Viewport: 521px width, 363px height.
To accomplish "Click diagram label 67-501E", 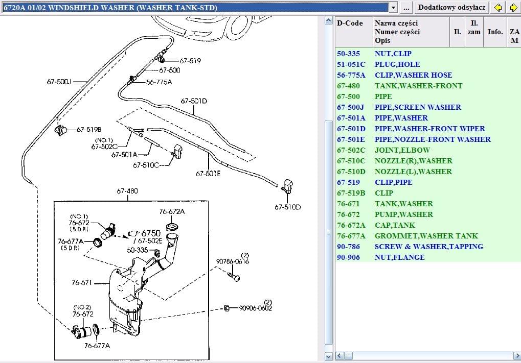I will [x=208, y=174].
